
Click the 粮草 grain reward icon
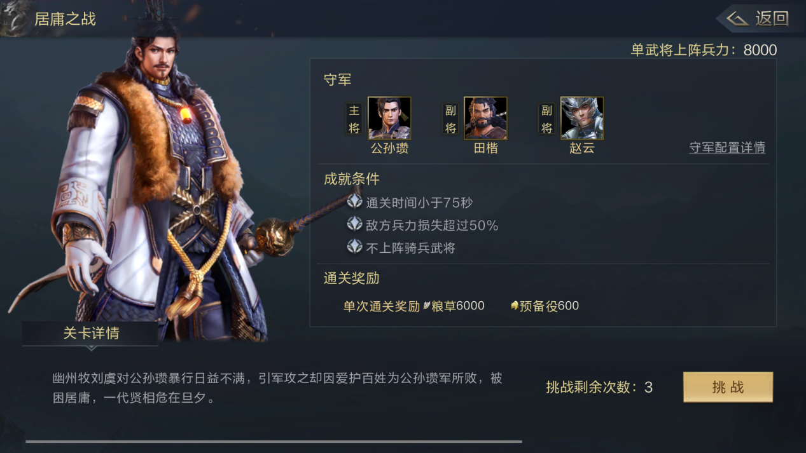pyautogui.click(x=427, y=306)
